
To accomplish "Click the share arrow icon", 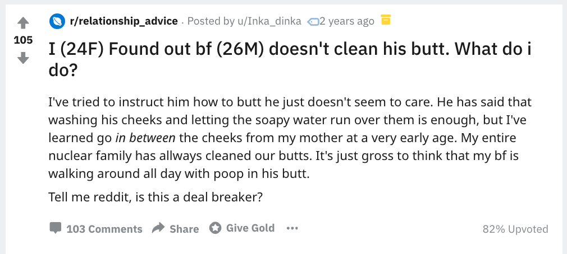I will (159, 228).
